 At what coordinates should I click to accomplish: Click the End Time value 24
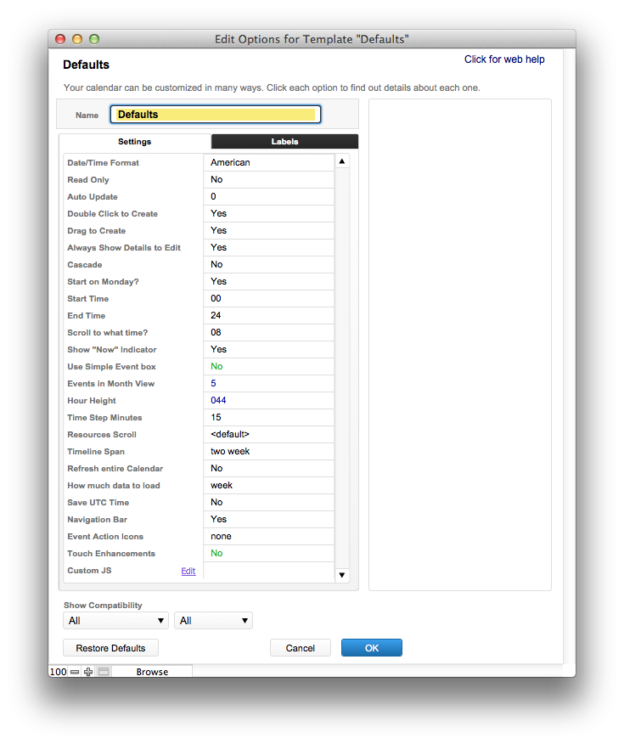tap(269, 316)
